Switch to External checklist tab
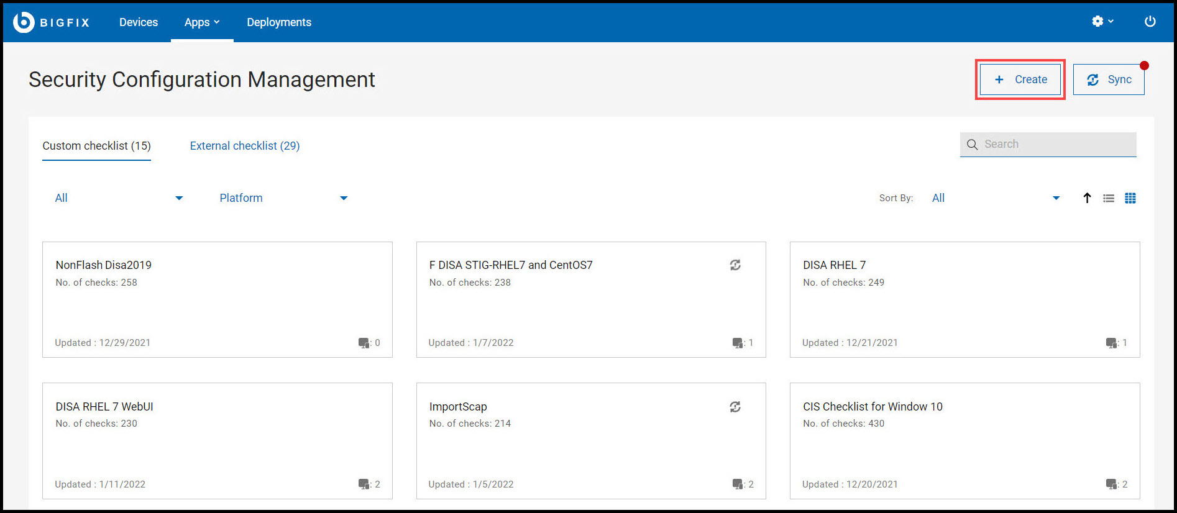Viewport: 1177px width, 513px height. coord(245,146)
